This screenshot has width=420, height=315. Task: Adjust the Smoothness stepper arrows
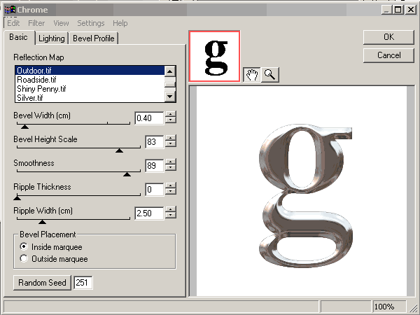click(171, 166)
